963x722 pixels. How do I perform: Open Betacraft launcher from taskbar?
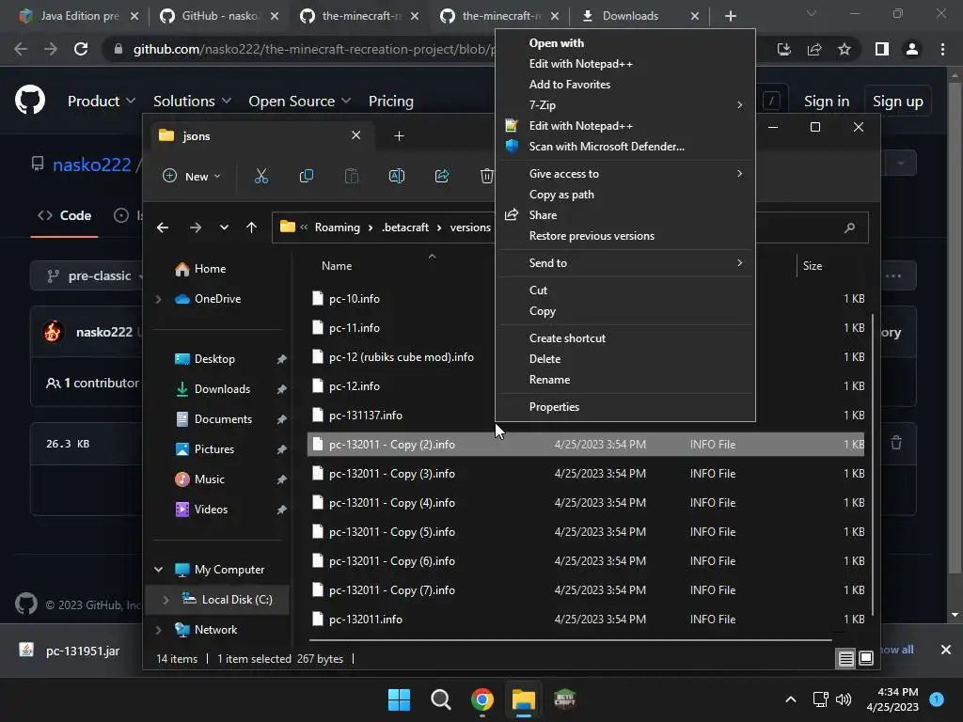564,699
